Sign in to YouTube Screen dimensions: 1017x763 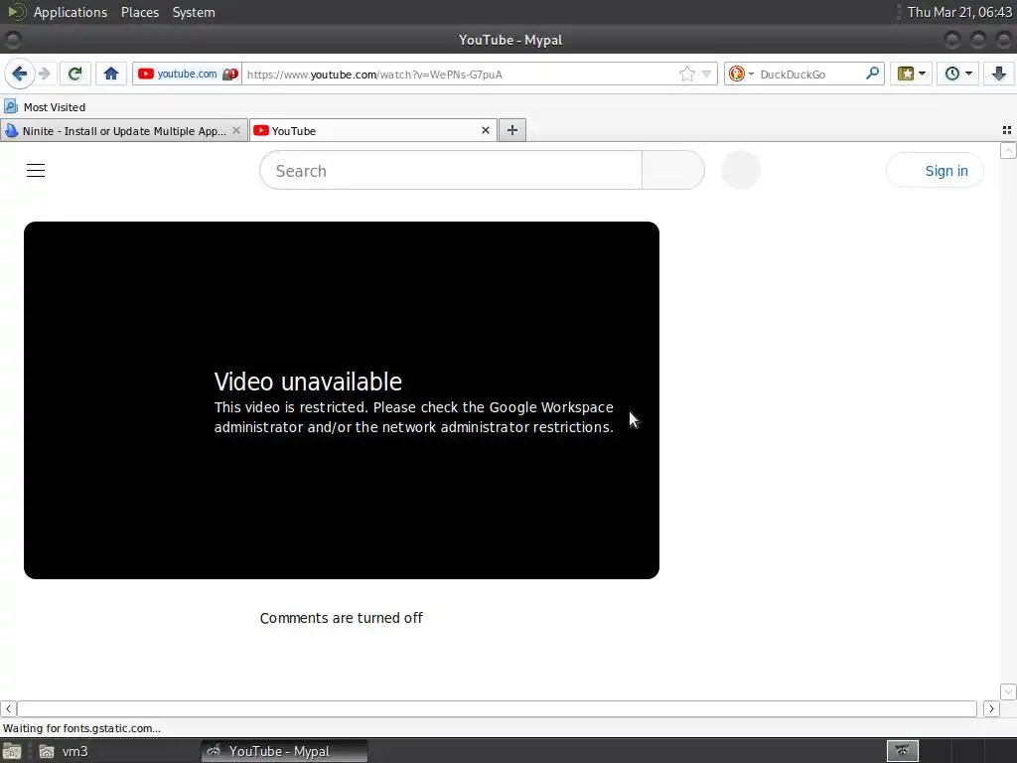click(935, 171)
